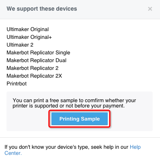Select Makerbot Replicator Single entry
The height and width of the screenshot is (161, 160).
pyautogui.click(x=38, y=53)
